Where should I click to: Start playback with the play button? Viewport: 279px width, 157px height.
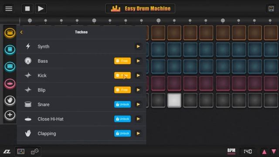41,9
